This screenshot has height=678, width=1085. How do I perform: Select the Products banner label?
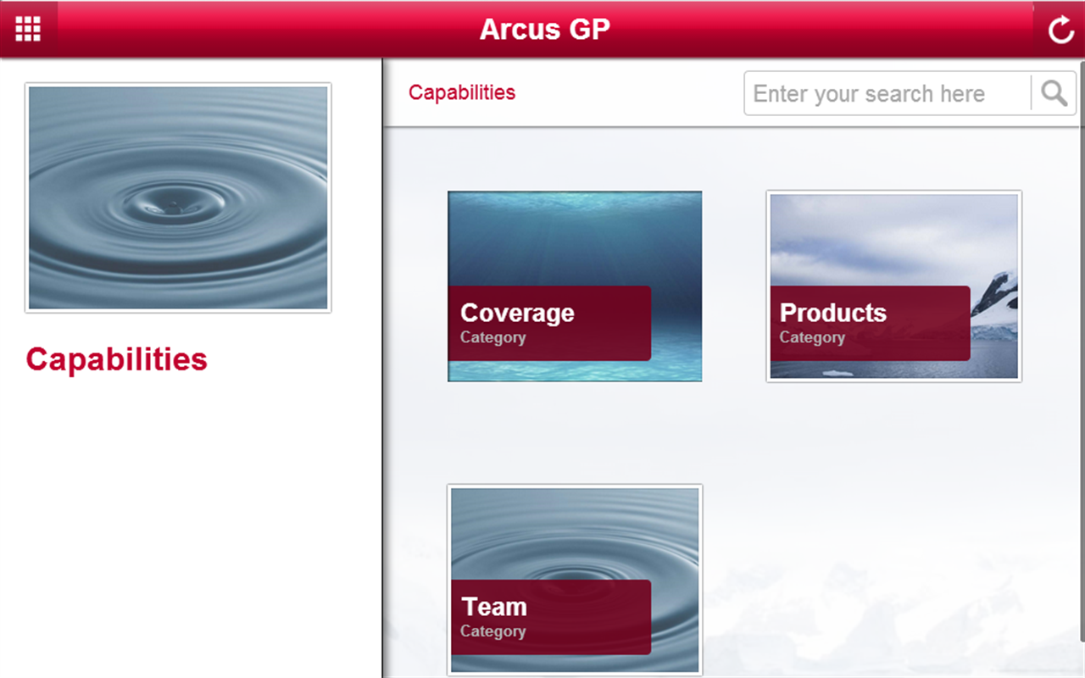pyautogui.click(x=833, y=313)
